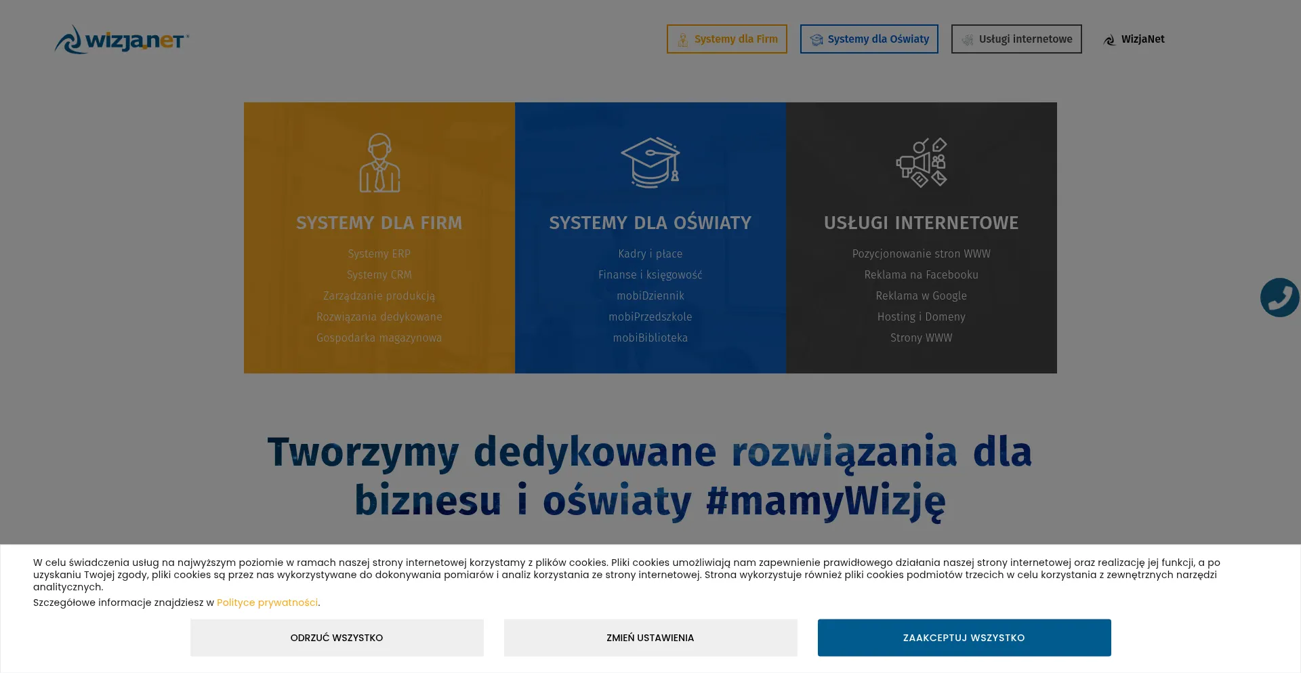Reject cookies using ODRZUĆ WSZYSTKO
1301x673 pixels.
click(336, 637)
